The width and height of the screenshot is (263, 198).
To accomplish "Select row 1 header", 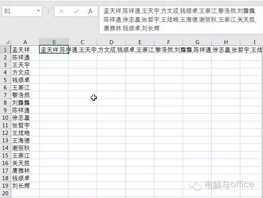I will 5,50.
